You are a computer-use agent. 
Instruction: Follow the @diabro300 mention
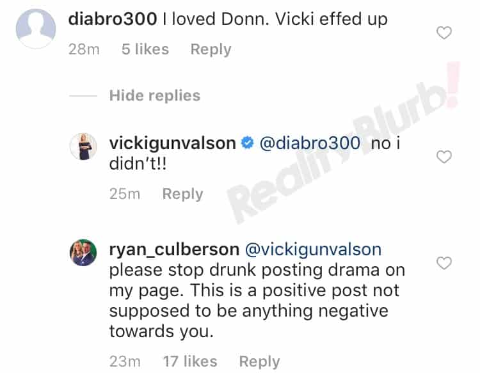pyautogui.click(x=310, y=143)
